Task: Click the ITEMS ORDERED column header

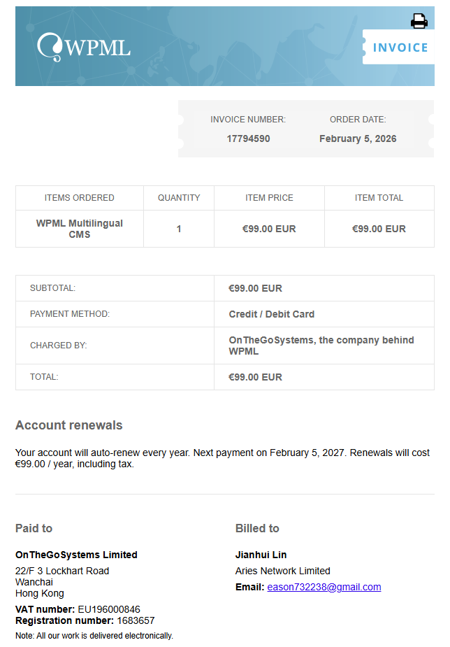Action: [80, 198]
